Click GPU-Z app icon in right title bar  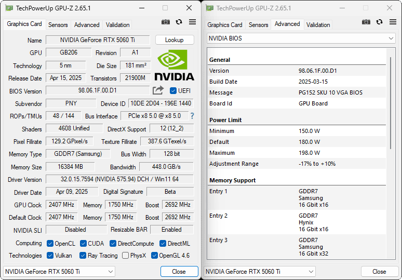click(x=210, y=8)
